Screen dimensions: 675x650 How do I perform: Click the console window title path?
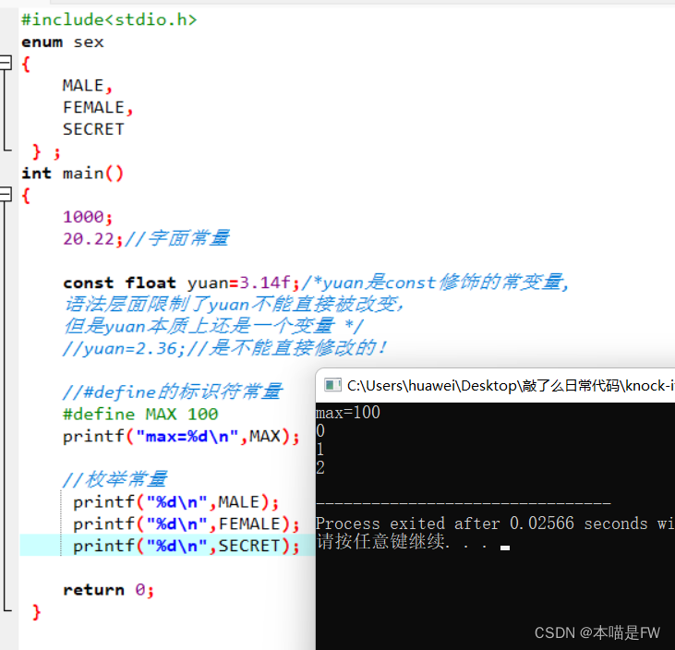[x=511, y=386]
